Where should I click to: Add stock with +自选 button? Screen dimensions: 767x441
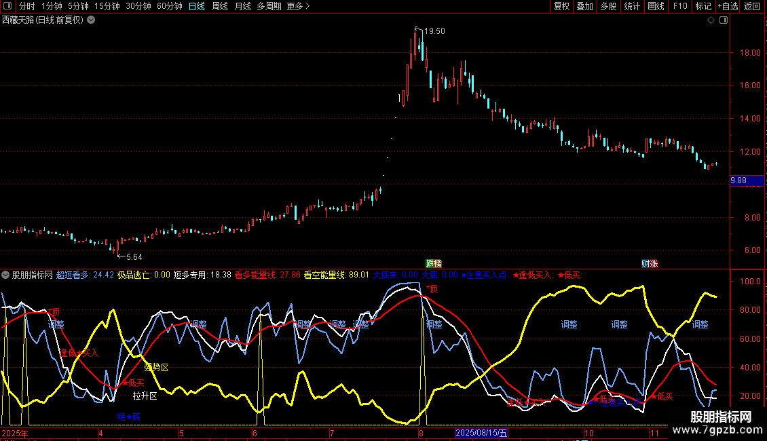tap(728, 6)
